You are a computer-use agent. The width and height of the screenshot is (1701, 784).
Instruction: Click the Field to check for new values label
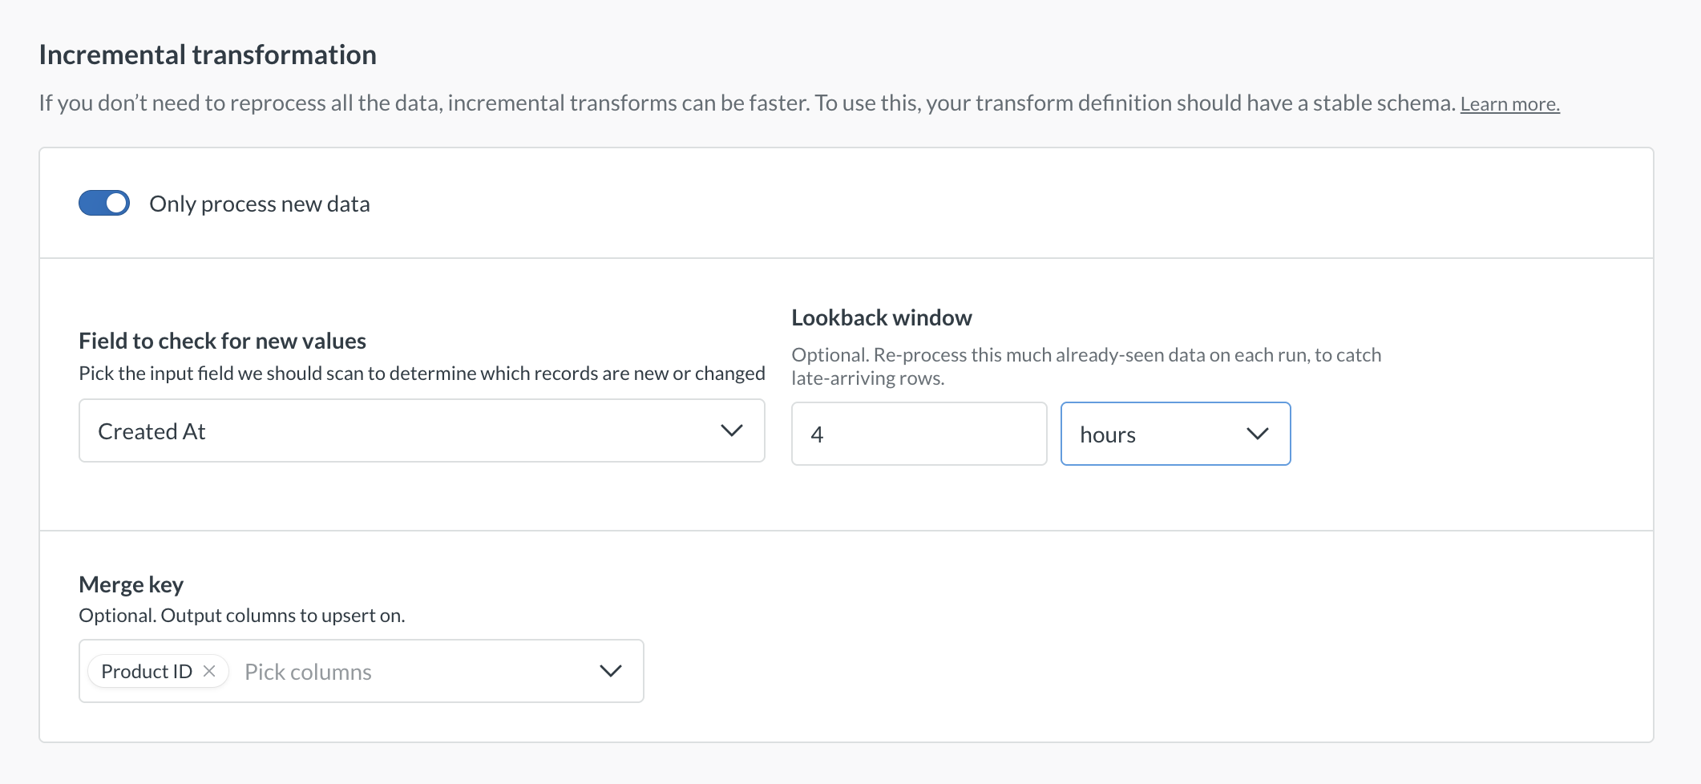click(x=223, y=341)
